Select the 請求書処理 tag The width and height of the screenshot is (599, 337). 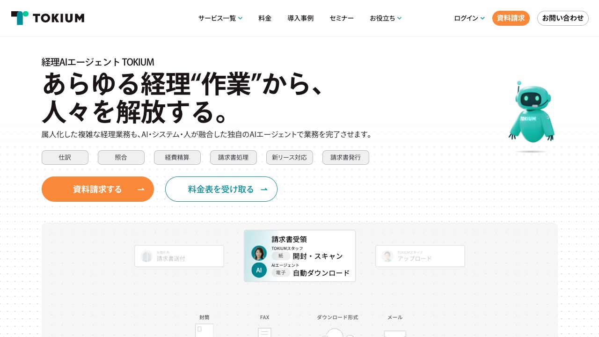coord(234,157)
